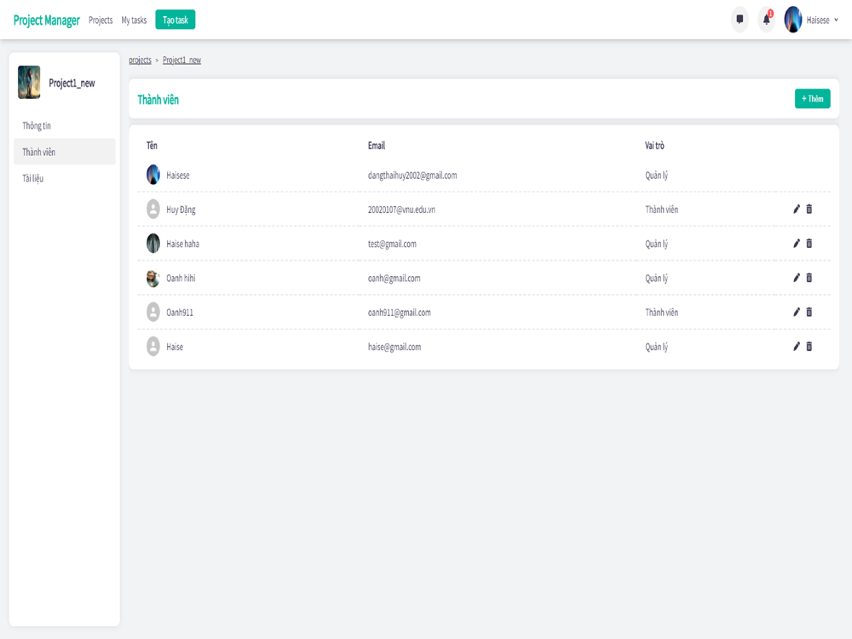Click the Tên column header
The image size is (852, 639).
[x=152, y=145]
